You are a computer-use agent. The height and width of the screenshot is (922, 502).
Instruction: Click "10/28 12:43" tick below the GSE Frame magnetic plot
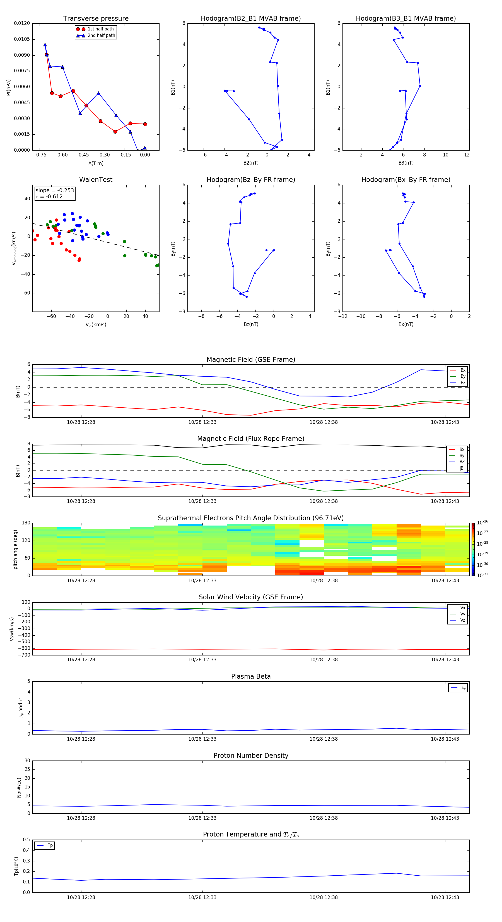pyautogui.click(x=445, y=422)
